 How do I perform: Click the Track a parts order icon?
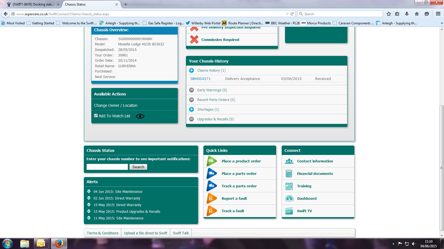(x=212, y=186)
